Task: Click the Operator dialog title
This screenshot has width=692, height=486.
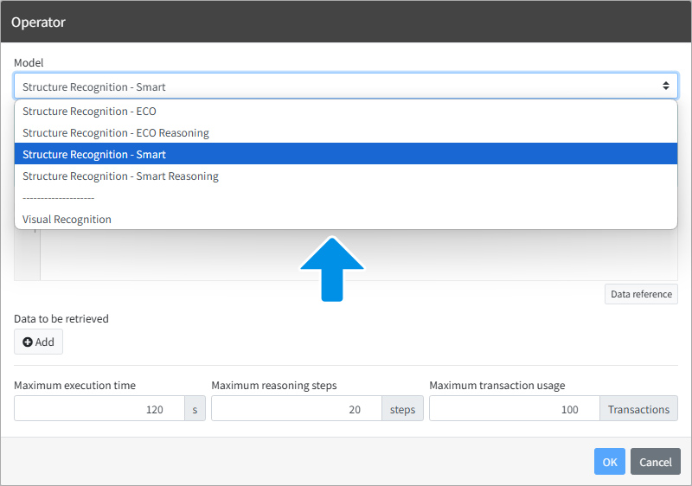Action: pyautogui.click(x=38, y=22)
